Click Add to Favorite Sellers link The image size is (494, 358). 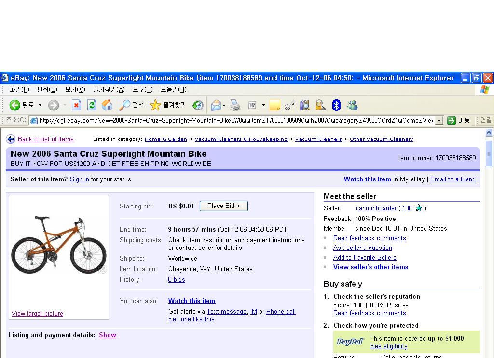click(x=365, y=258)
